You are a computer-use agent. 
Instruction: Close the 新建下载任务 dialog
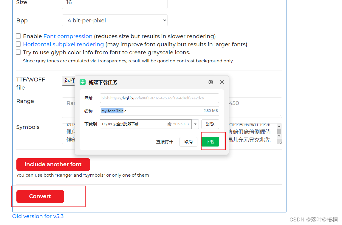click(222, 82)
